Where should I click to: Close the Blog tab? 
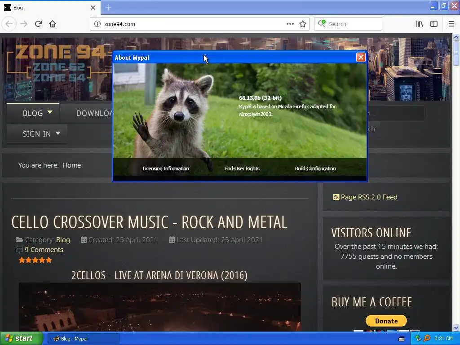point(93,8)
